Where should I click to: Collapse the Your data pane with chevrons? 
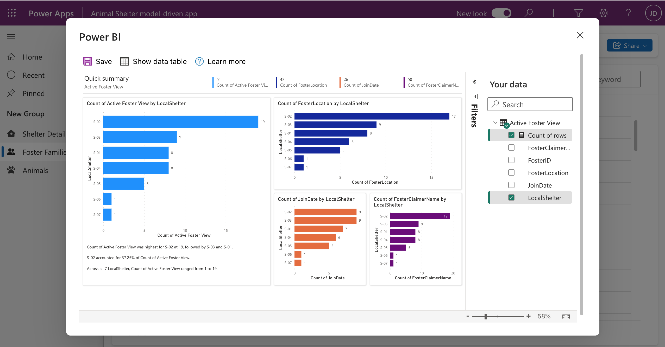(x=474, y=82)
